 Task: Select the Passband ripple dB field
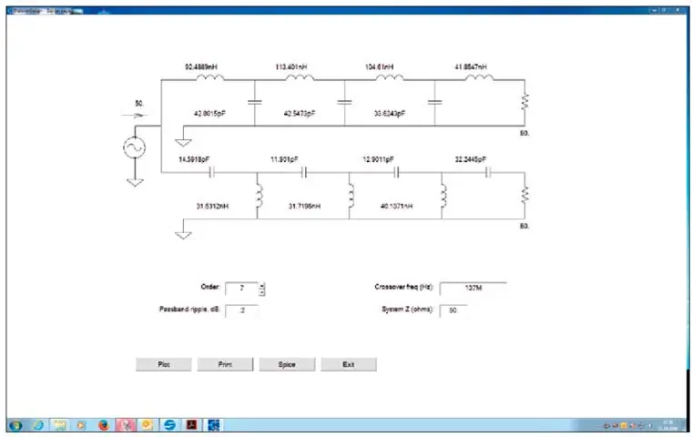[241, 310]
